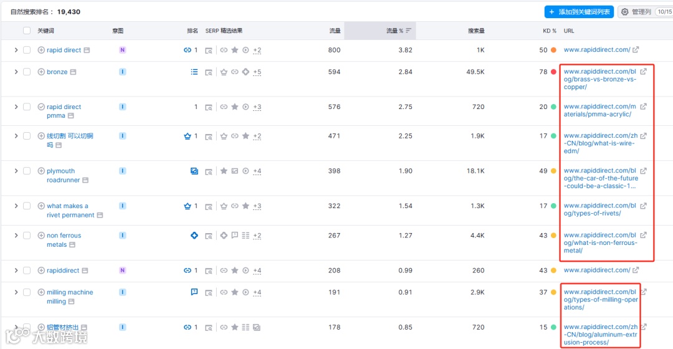Check the rapid direct pmma row checkbox

[x=27, y=107]
